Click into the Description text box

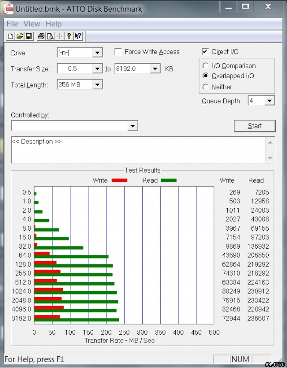tap(138, 150)
